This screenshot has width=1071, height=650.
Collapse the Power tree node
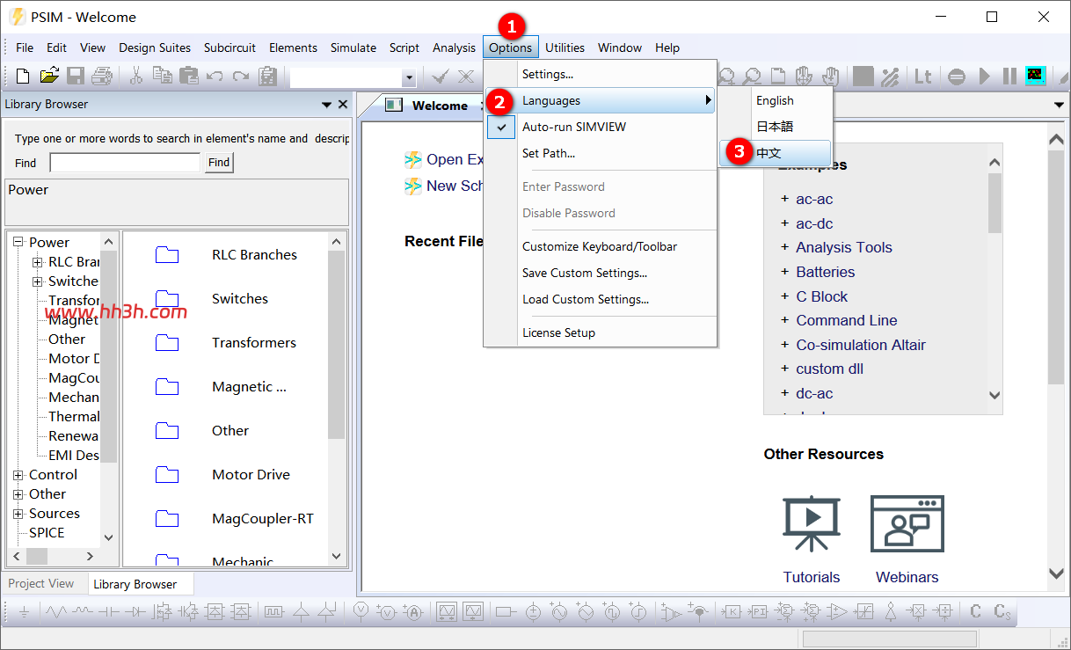(18, 242)
